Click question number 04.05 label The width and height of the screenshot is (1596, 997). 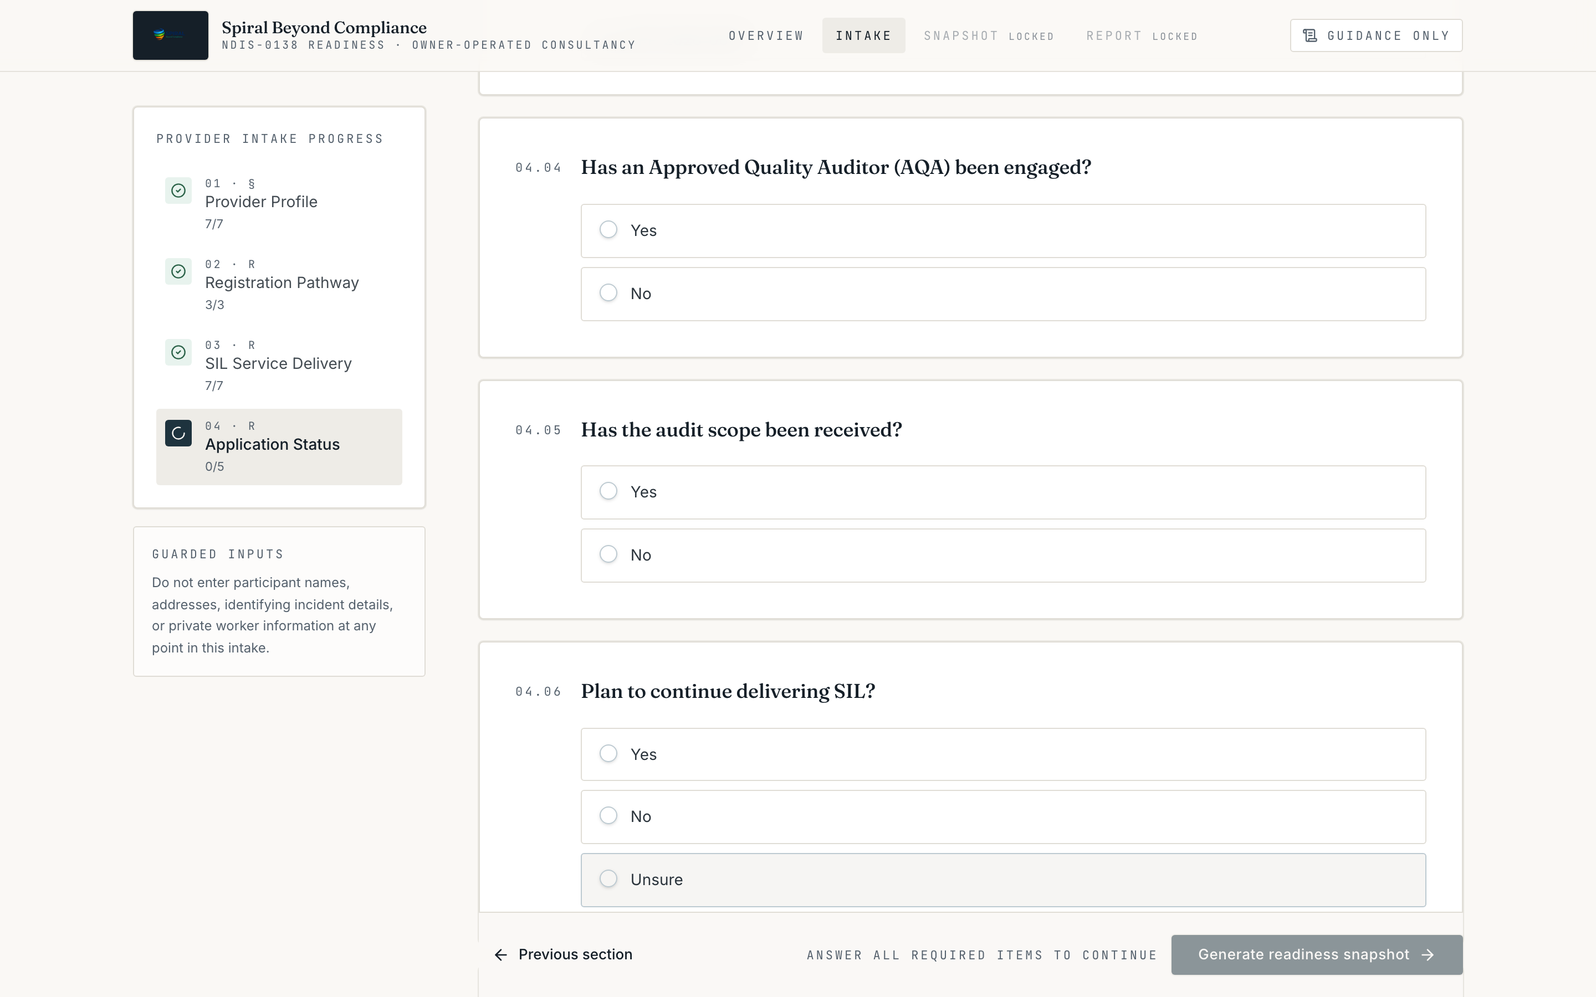pyautogui.click(x=538, y=430)
